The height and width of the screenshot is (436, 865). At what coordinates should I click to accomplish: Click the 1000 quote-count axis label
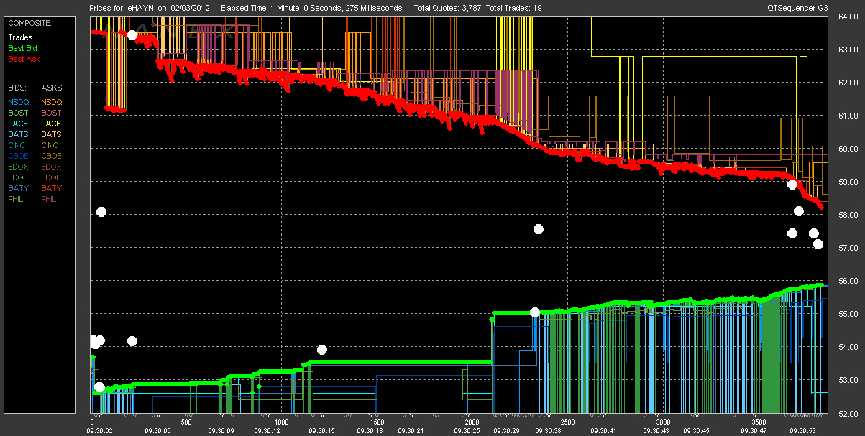(281, 422)
